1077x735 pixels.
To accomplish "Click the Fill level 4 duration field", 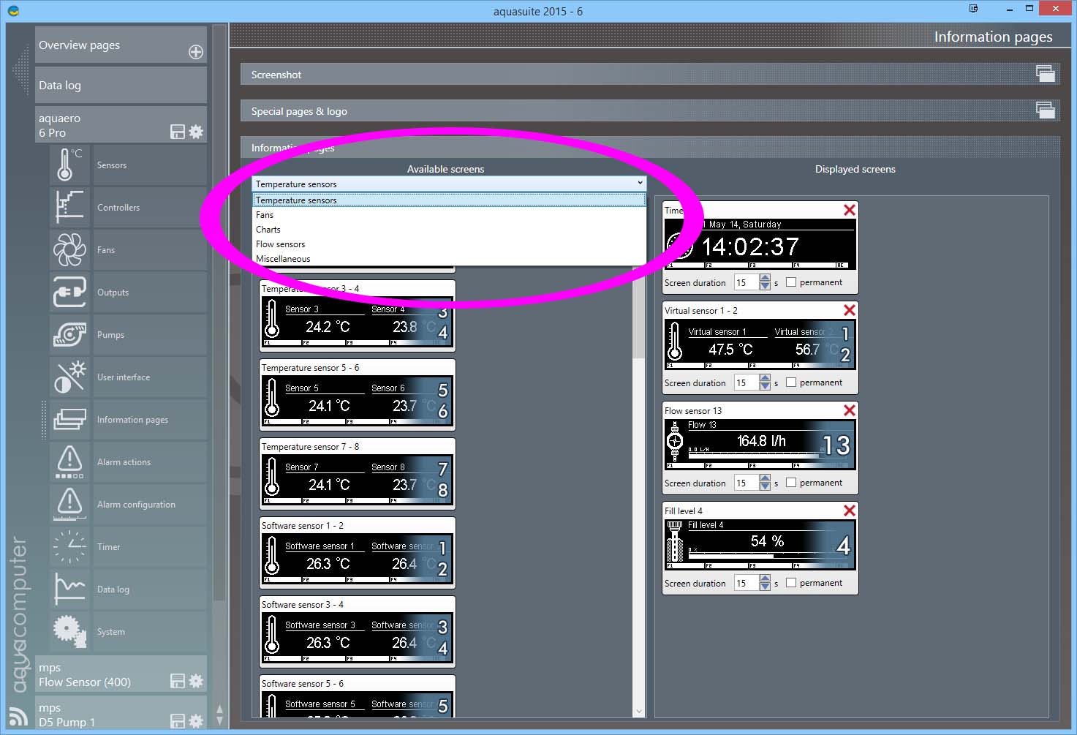I will click(x=747, y=583).
